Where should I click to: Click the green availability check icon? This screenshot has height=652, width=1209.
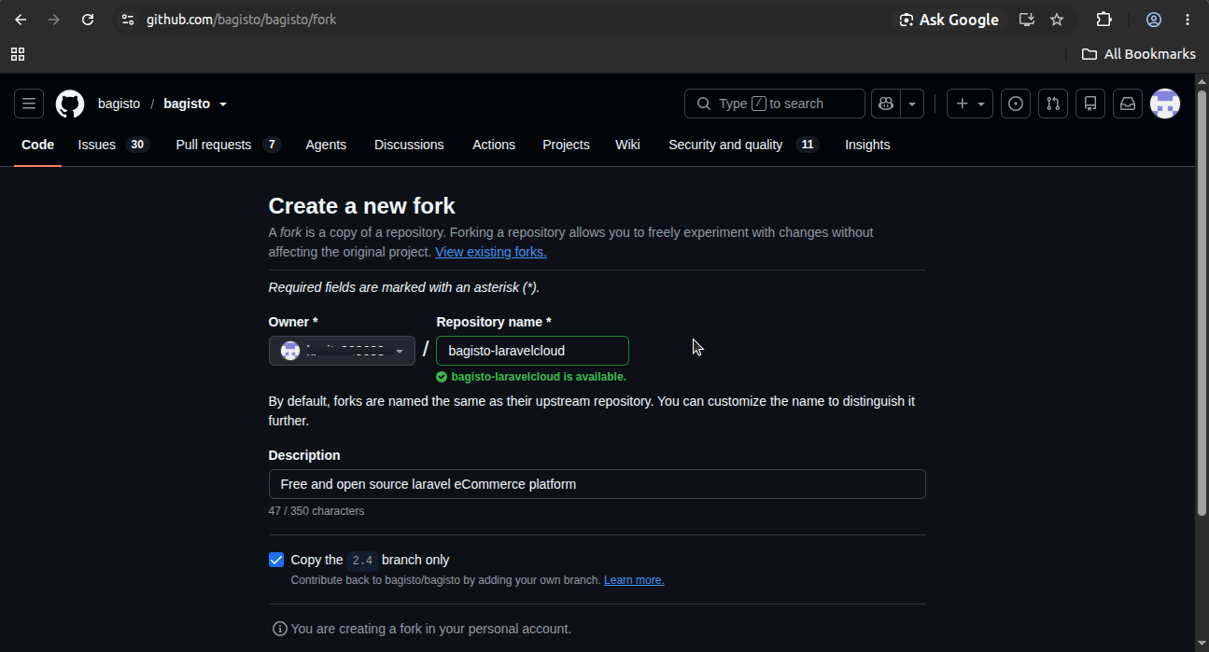[x=442, y=377]
